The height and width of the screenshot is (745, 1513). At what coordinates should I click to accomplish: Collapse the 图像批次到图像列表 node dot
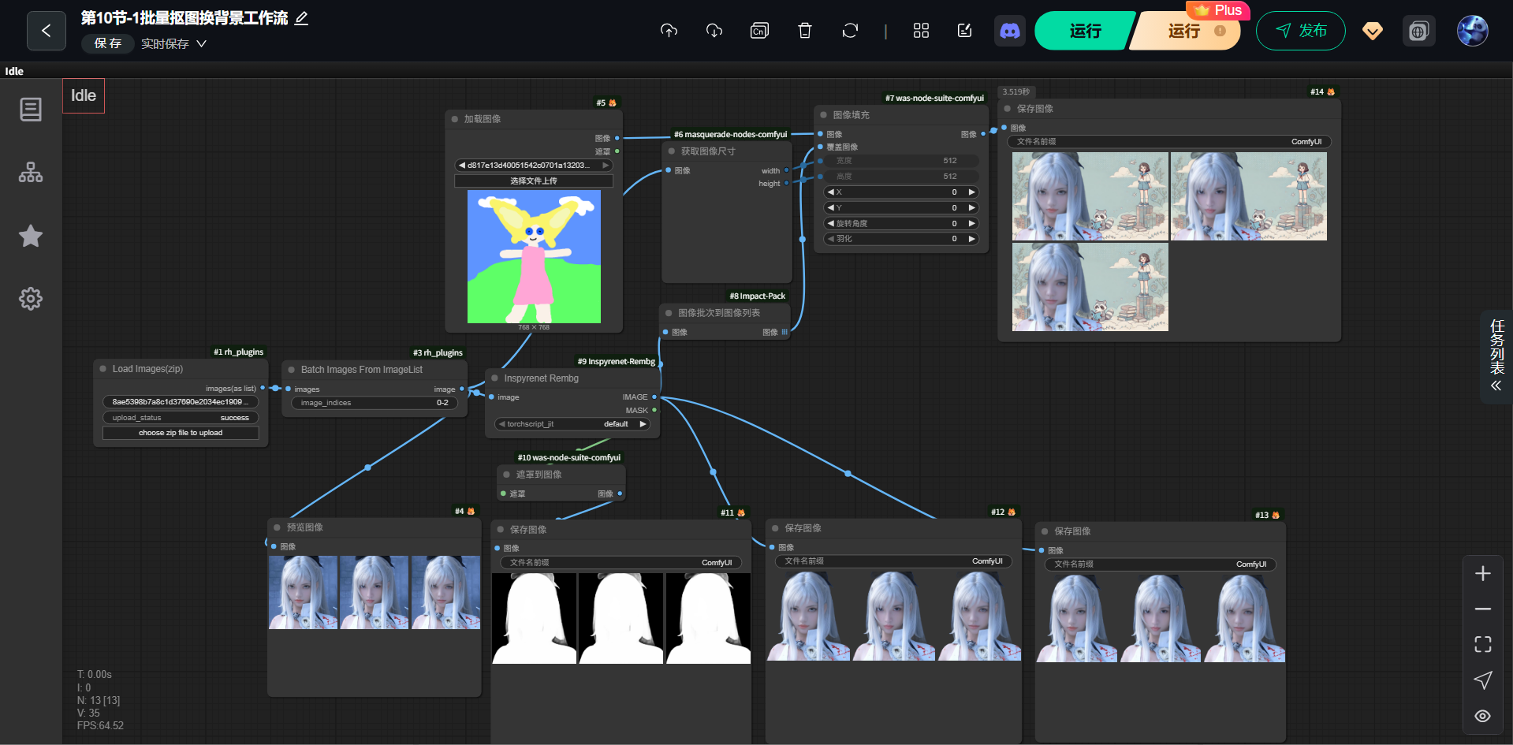669,313
